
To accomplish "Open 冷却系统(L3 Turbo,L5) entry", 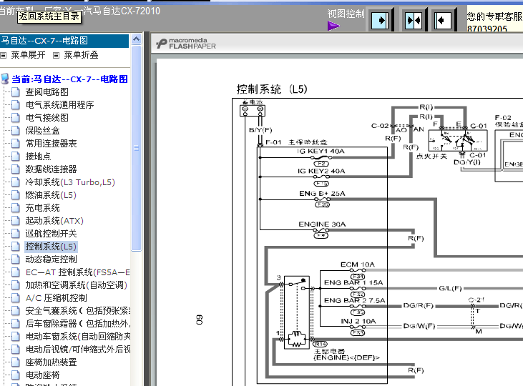I will click(x=70, y=182).
